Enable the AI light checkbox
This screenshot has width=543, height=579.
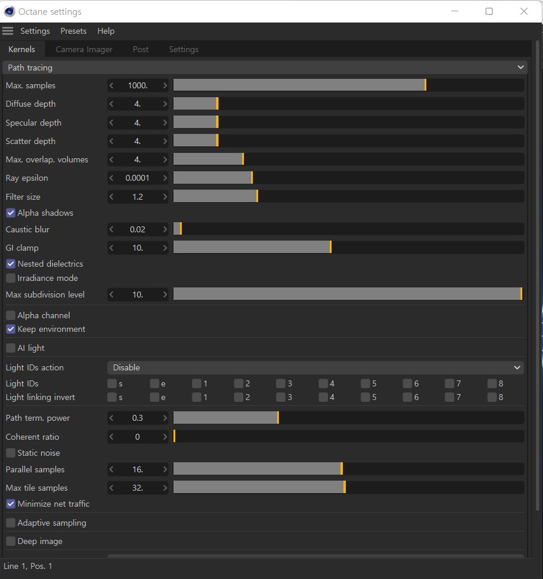coord(11,348)
